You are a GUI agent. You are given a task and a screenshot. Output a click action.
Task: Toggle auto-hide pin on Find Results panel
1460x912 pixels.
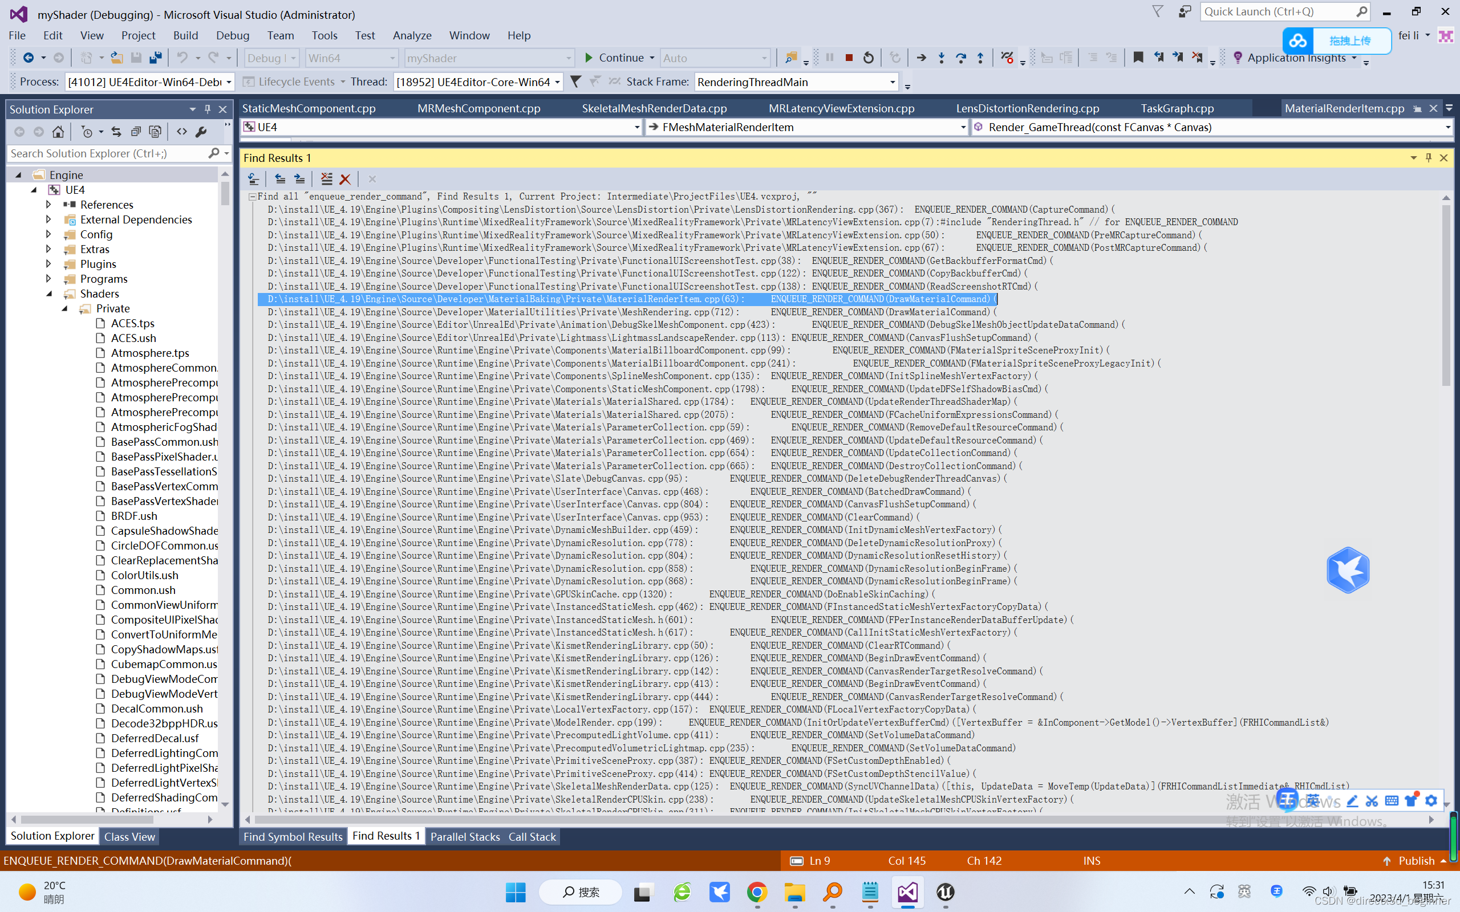[1428, 157]
